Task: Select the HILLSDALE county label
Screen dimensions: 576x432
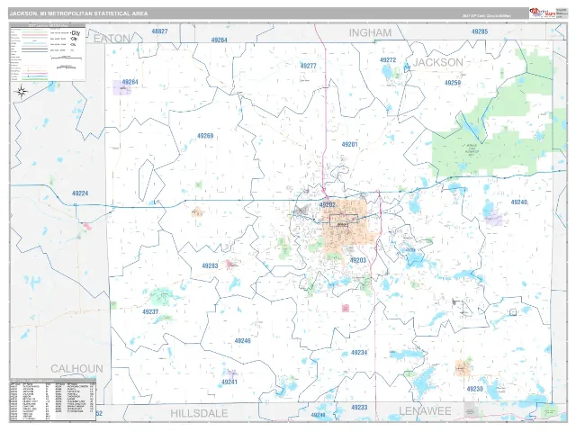Action: pos(199,413)
